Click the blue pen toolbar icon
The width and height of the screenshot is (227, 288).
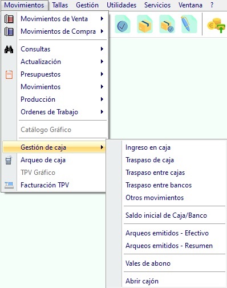click(x=189, y=24)
